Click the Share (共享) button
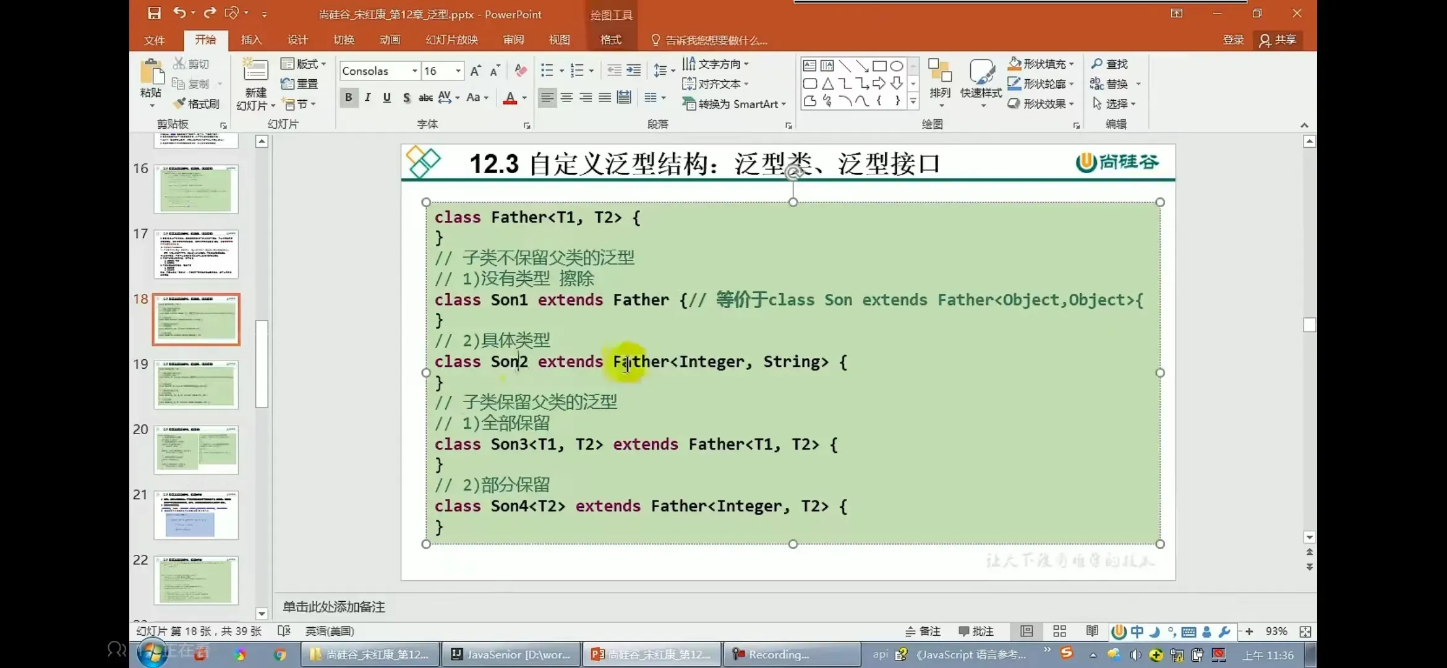1447x668 pixels. click(x=1278, y=40)
